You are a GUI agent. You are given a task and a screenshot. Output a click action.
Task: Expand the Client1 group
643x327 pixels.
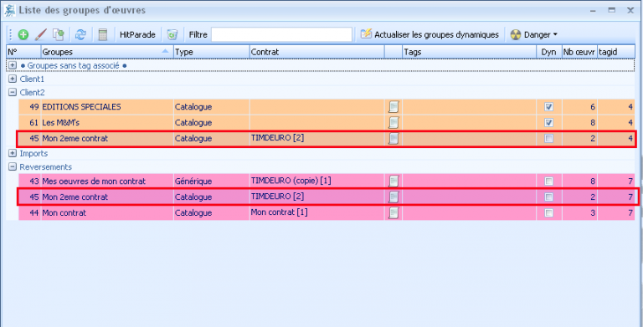[13, 79]
